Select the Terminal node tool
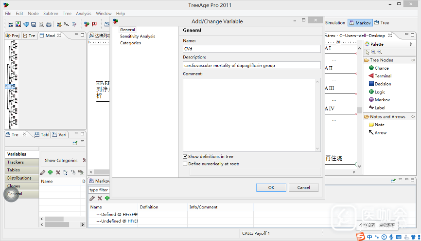421x241 pixels. pos(383,76)
